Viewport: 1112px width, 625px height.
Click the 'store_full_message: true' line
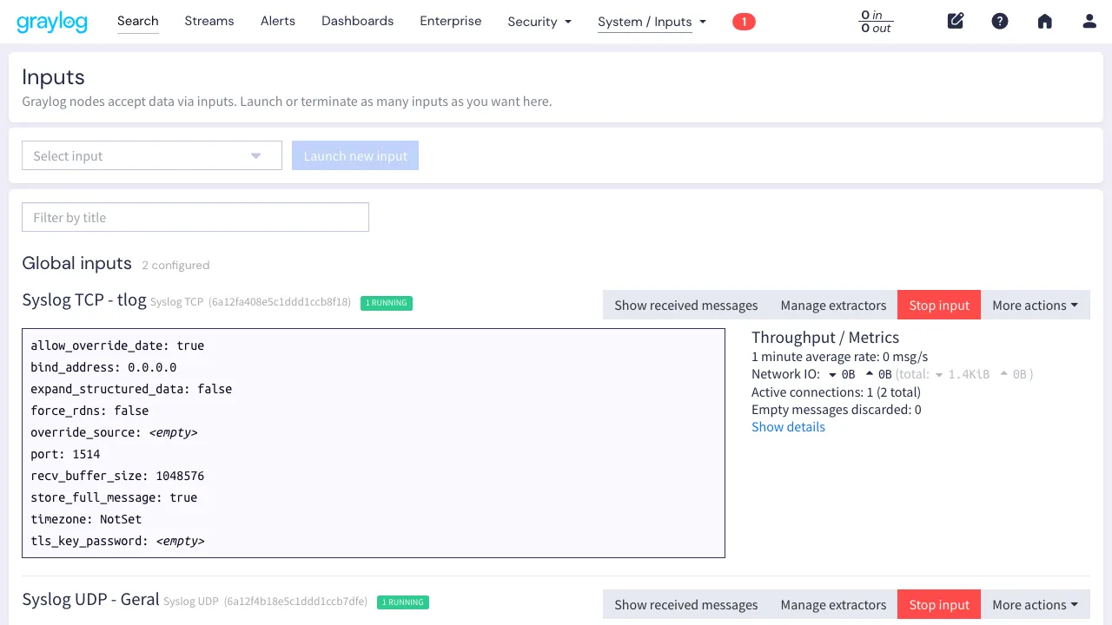114,497
